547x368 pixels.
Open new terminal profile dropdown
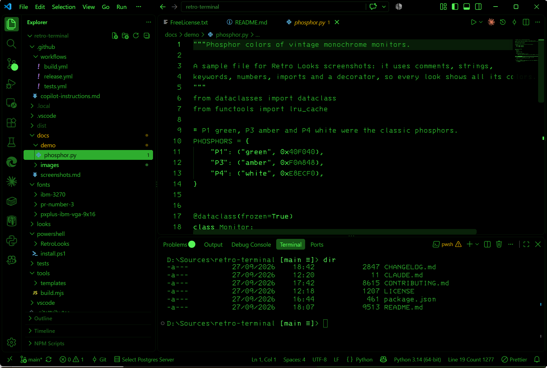477,245
